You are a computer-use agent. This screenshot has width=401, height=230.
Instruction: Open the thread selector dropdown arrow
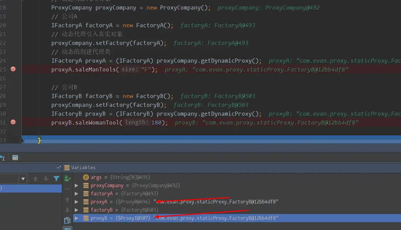tap(23, 179)
